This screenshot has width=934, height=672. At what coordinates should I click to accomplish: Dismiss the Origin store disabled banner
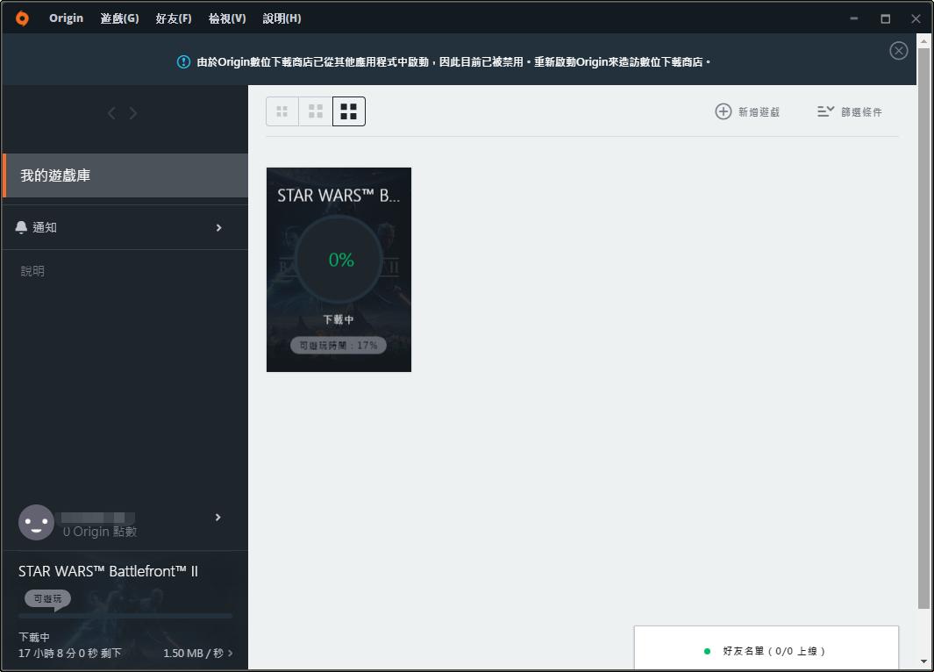898,50
